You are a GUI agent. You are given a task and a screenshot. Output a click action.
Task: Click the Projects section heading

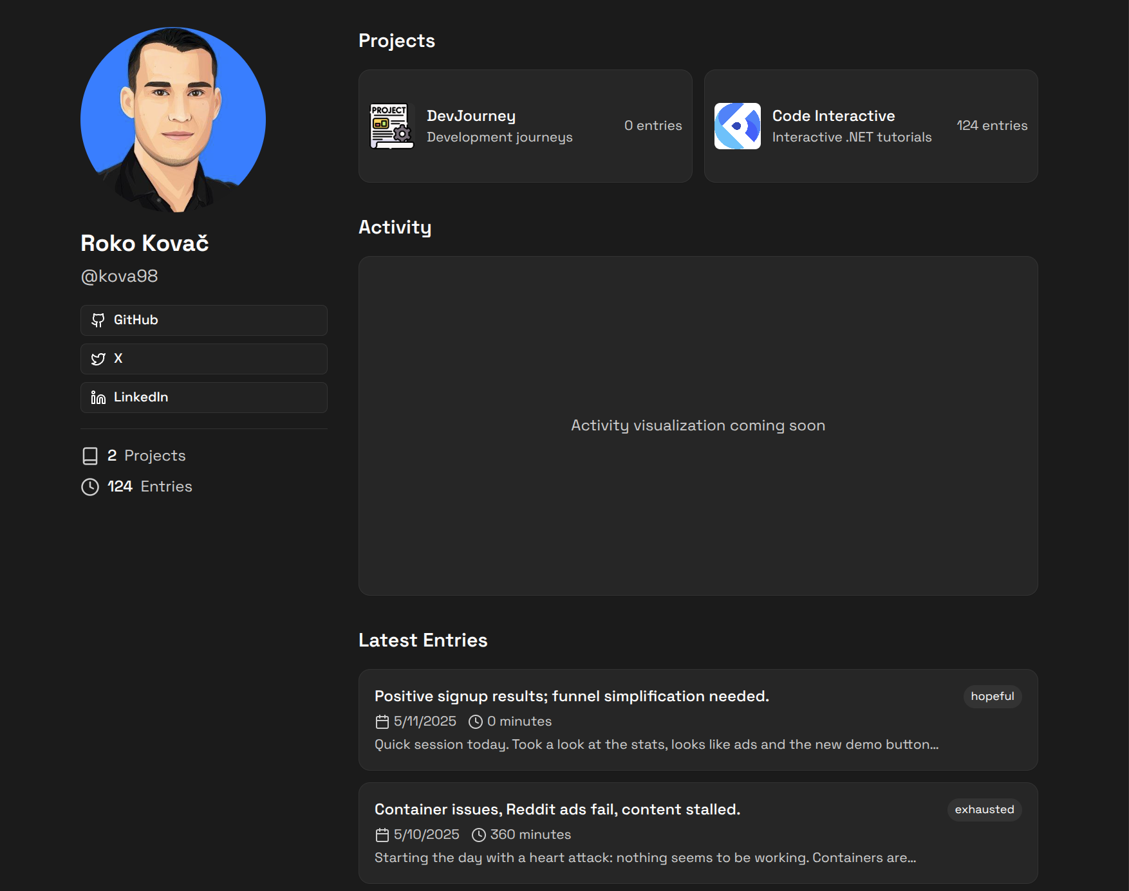397,41
